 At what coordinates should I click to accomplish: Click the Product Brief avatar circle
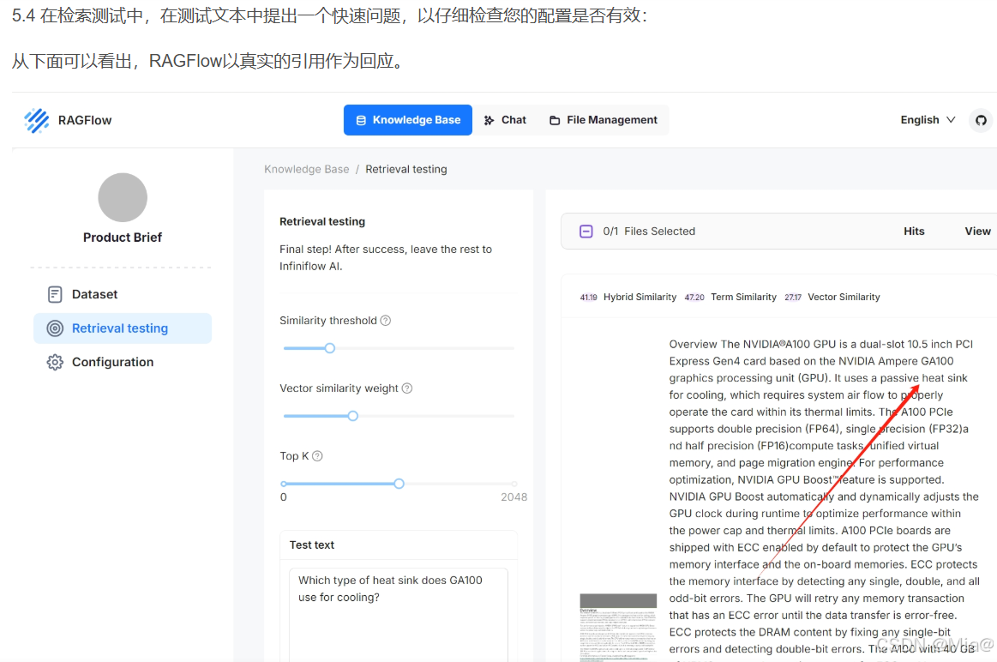tap(122, 196)
